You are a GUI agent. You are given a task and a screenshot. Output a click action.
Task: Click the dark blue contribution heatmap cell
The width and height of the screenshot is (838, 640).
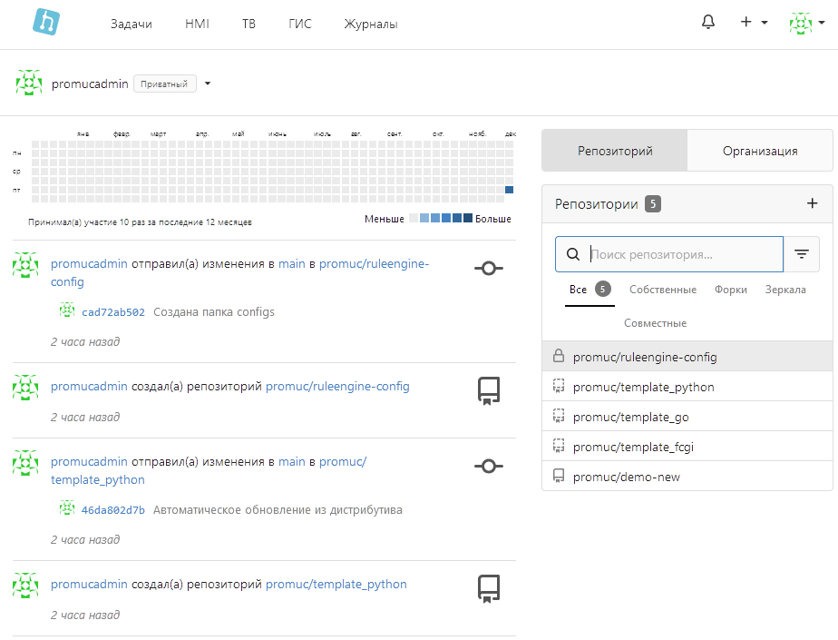(x=509, y=190)
